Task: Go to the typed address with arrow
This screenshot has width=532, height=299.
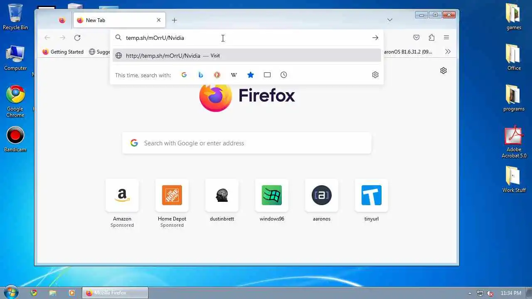Action: pos(375,38)
